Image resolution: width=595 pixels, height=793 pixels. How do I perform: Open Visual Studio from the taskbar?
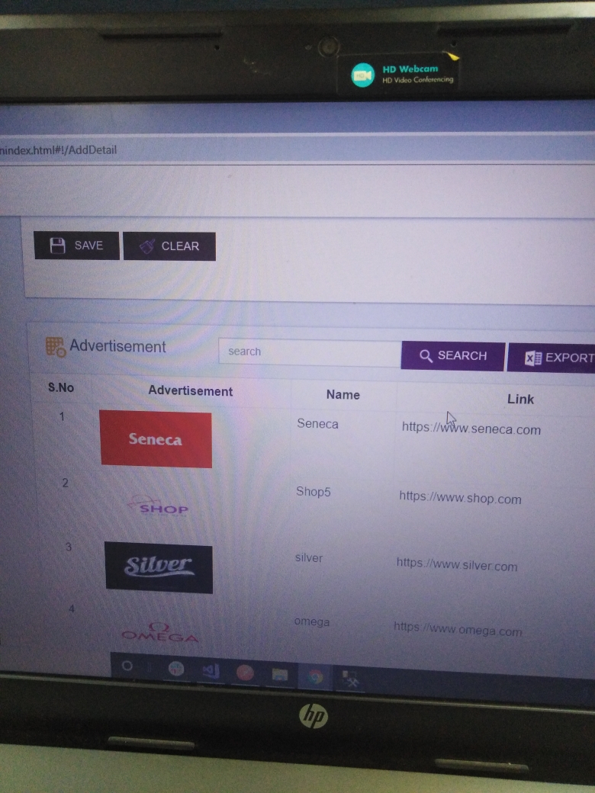coord(211,671)
